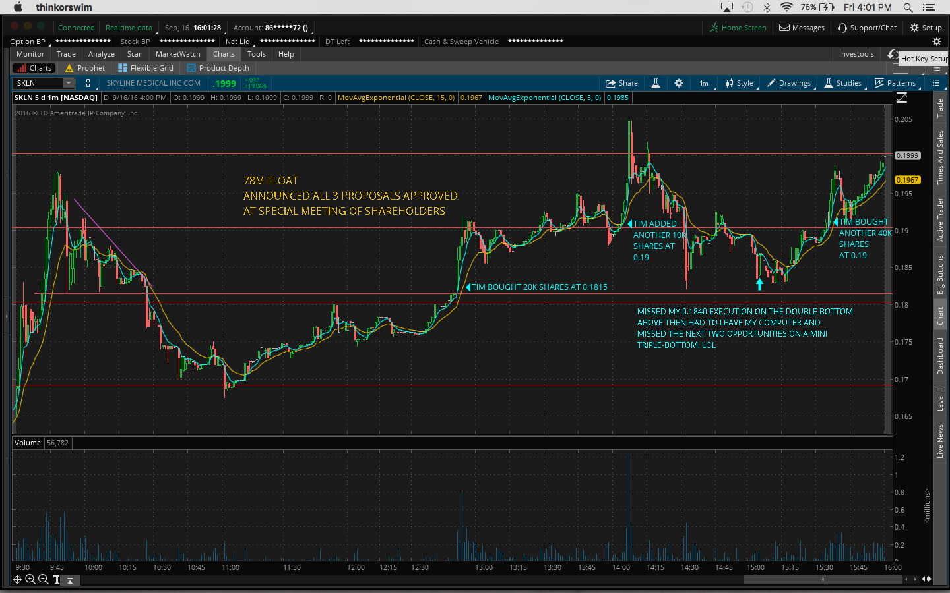Select the Chart side panel tab
Image resolution: width=950 pixels, height=593 pixels.
point(940,316)
